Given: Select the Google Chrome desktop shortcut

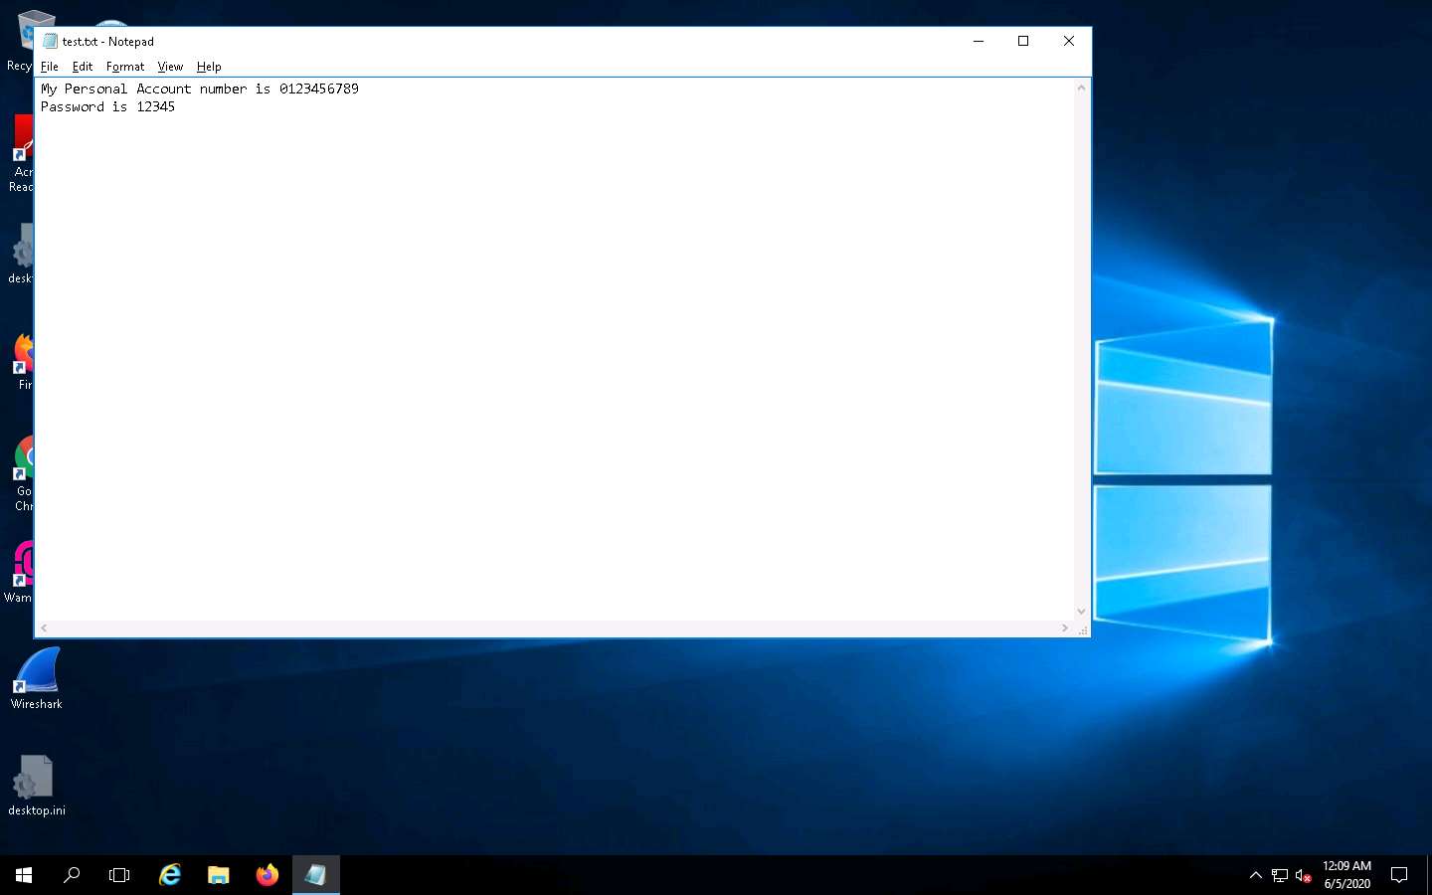Looking at the screenshot, I should pyautogui.click(x=24, y=473).
